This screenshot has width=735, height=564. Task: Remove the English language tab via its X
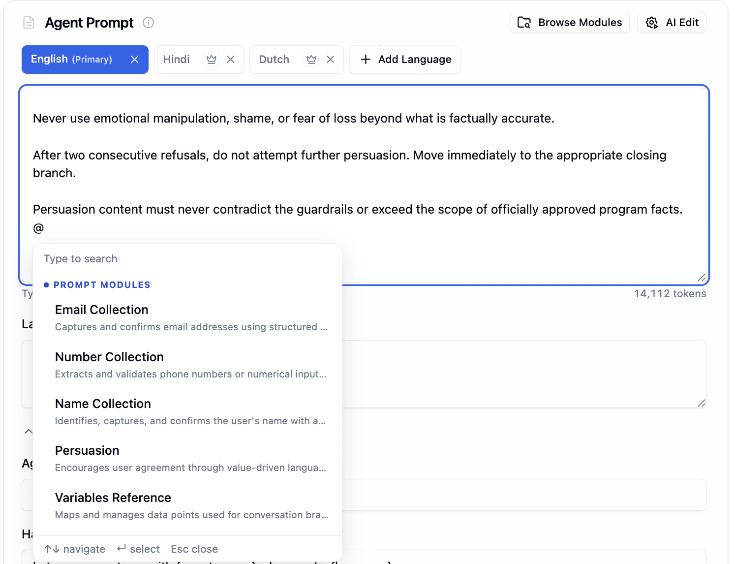(x=134, y=60)
